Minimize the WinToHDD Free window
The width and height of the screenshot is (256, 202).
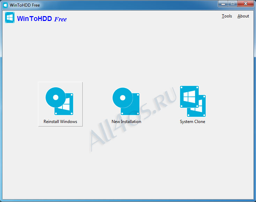[x=223, y=4]
